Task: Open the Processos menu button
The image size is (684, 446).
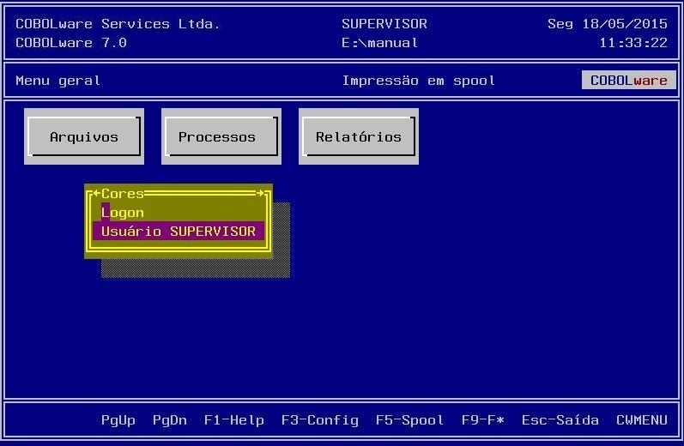Action: [x=221, y=136]
